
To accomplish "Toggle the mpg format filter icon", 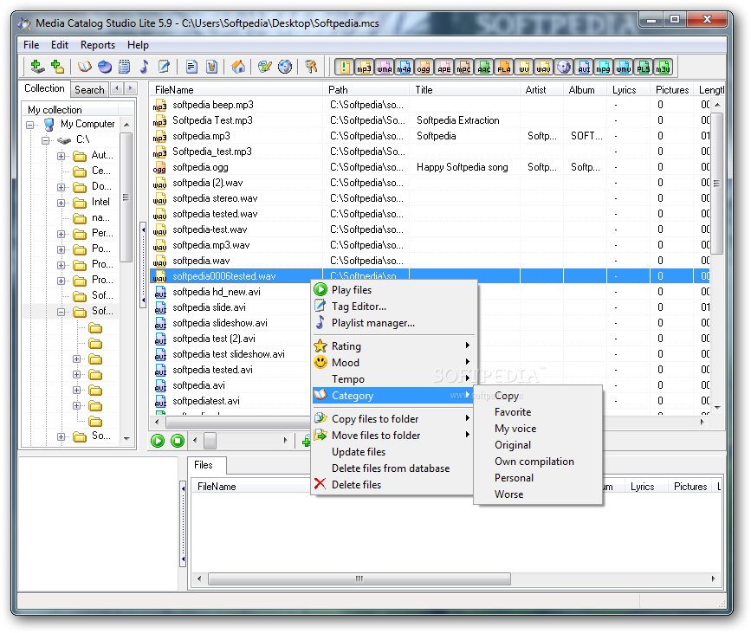I will (x=604, y=67).
